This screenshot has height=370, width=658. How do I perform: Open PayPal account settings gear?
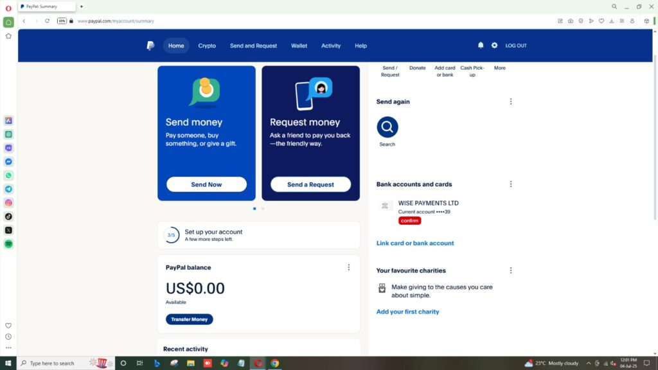coord(494,46)
